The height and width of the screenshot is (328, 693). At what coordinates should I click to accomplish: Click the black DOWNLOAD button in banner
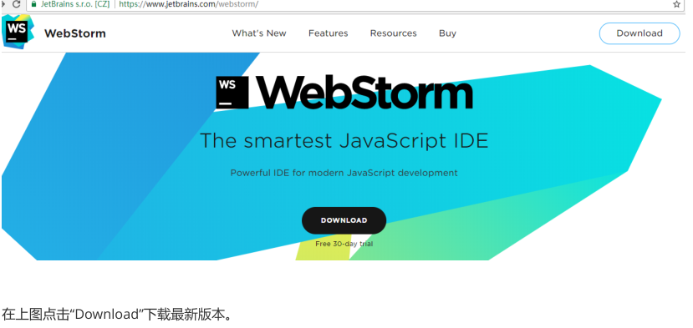pos(344,220)
